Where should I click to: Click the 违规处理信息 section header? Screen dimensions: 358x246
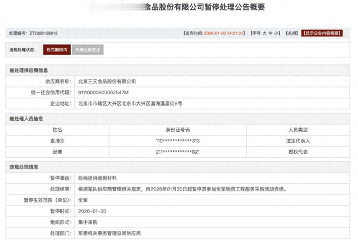coord(24,167)
